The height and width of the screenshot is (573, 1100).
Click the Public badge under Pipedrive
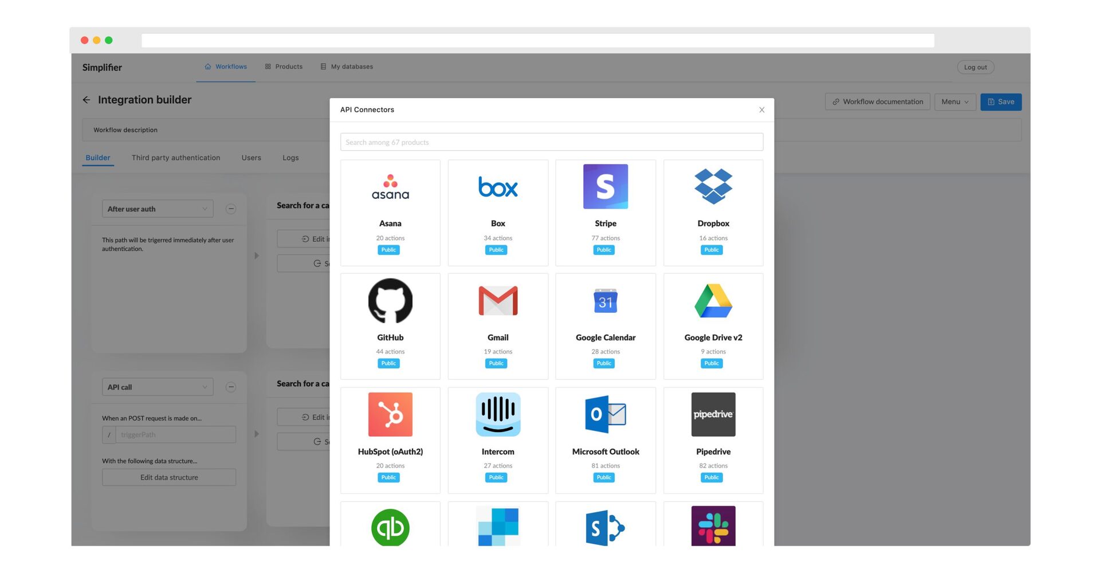pos(712,477)
